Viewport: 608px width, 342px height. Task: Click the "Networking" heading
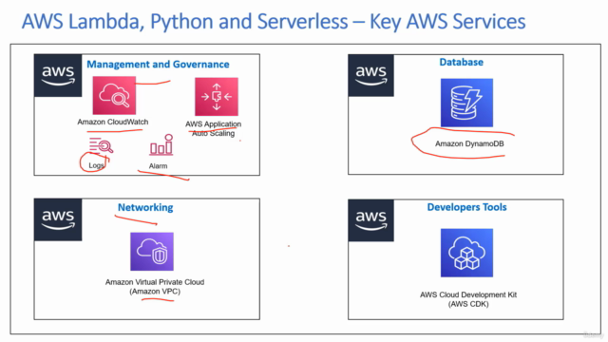click(x=145, y=207)
